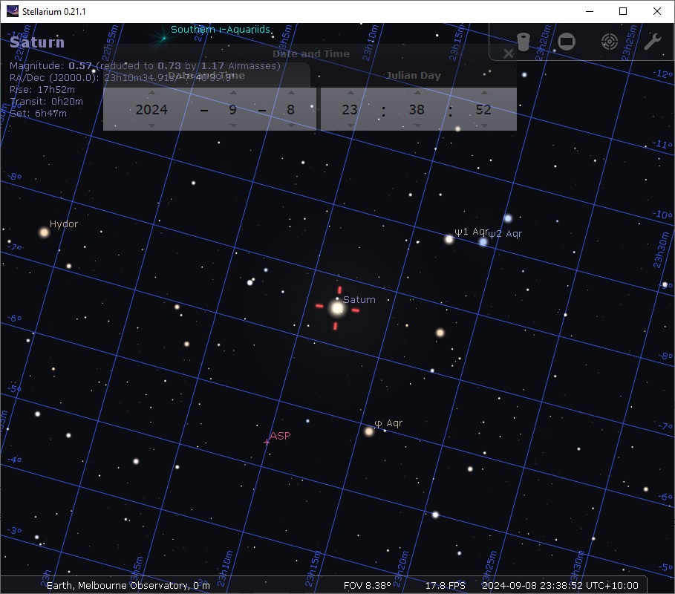The image size is (675, 594).
Task: Decrease the day value 8
Action: click(x=291, y=125)
